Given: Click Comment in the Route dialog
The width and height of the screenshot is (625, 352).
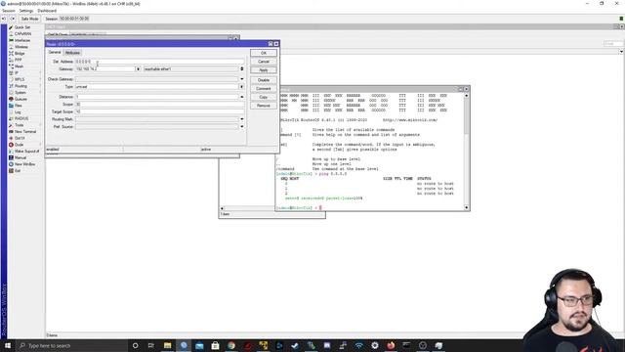Looking at the screenshot, I should click(x=264, y=89).
